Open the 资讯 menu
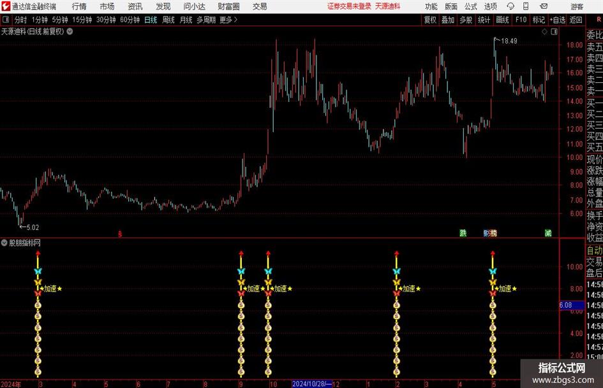The height and width of the screenshot is (388, 603). click(x=135, y=6)
